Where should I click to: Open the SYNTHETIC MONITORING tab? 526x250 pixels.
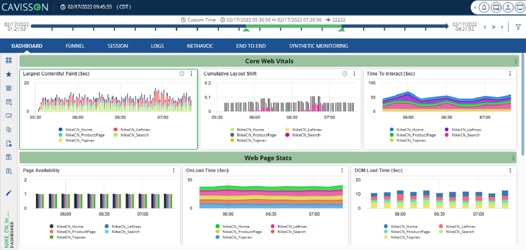point(318,46)
